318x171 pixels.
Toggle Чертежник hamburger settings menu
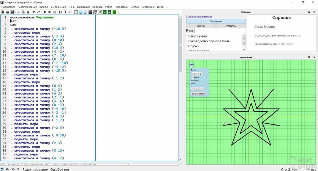pyautogui.click(x=192, y=65)
